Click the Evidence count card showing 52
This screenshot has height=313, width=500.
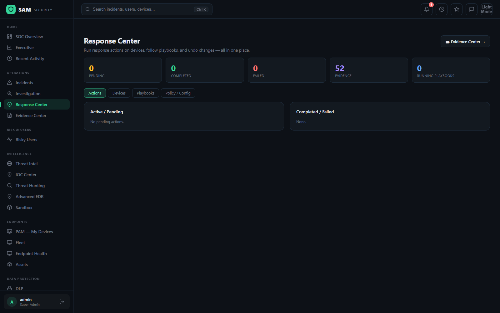pyautogui.click(x=369, y=70)
